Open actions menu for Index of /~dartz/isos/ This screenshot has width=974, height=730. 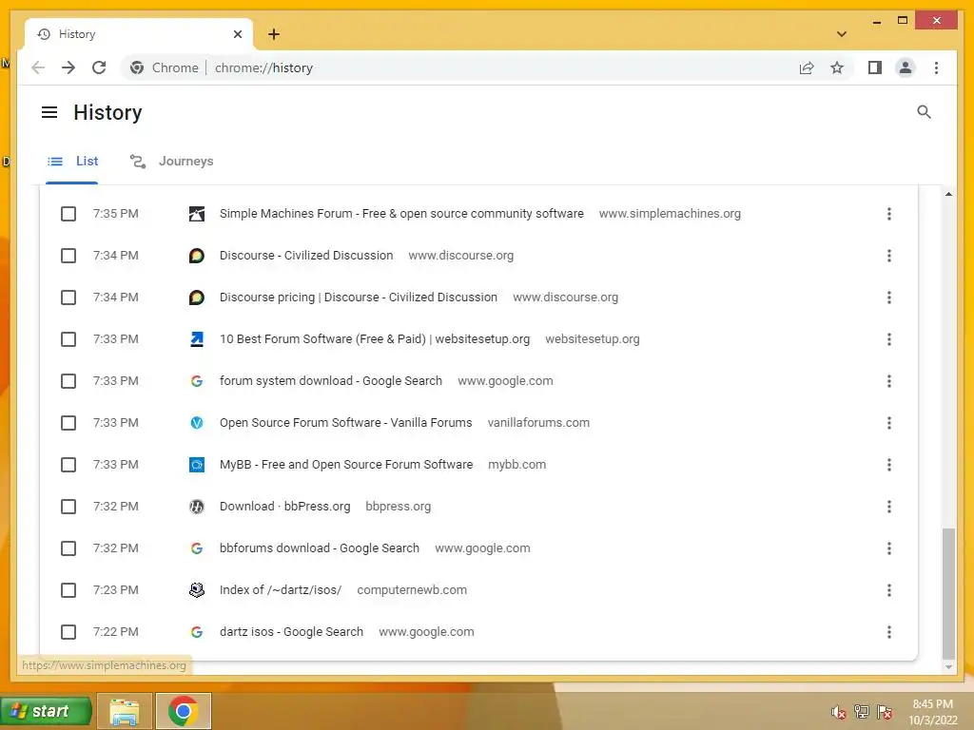coord(889,589)
